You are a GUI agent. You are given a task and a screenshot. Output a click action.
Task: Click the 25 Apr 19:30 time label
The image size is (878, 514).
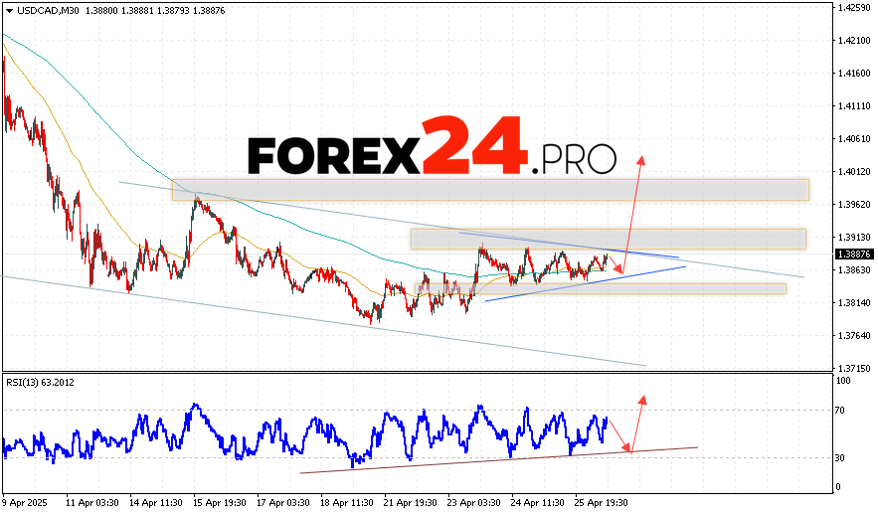[602, 503]
